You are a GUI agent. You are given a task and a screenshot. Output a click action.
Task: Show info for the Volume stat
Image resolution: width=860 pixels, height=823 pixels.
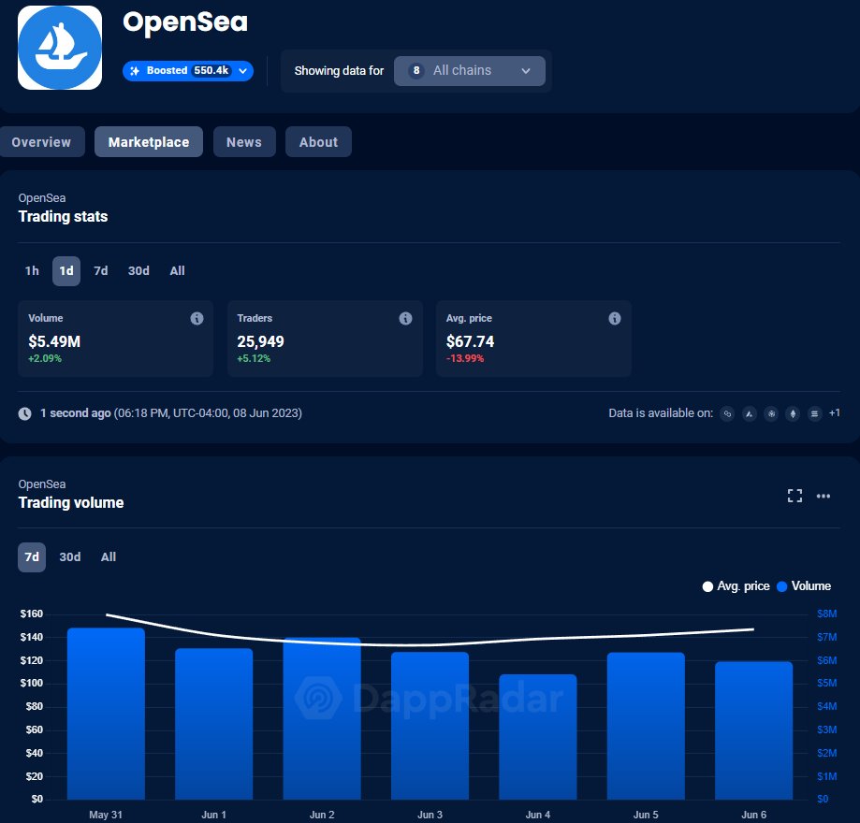click(x=197, y=319)
